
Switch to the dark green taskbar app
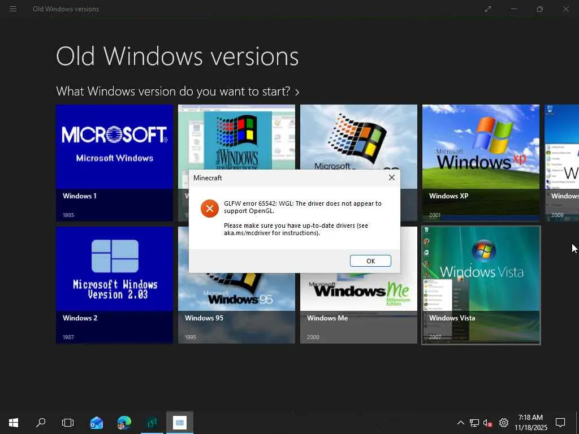pyautogui.click(x=152, y=423)
